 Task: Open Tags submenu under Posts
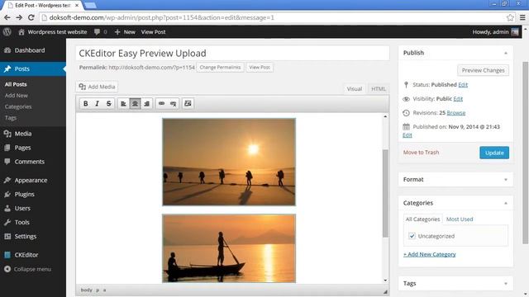(x=11, y=118)
